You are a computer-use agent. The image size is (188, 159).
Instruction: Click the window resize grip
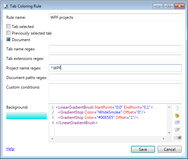pos(183,154)
